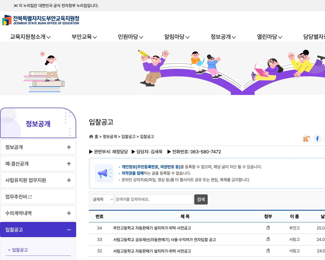Open 민원마당 top menu

[x=131, y=37]
